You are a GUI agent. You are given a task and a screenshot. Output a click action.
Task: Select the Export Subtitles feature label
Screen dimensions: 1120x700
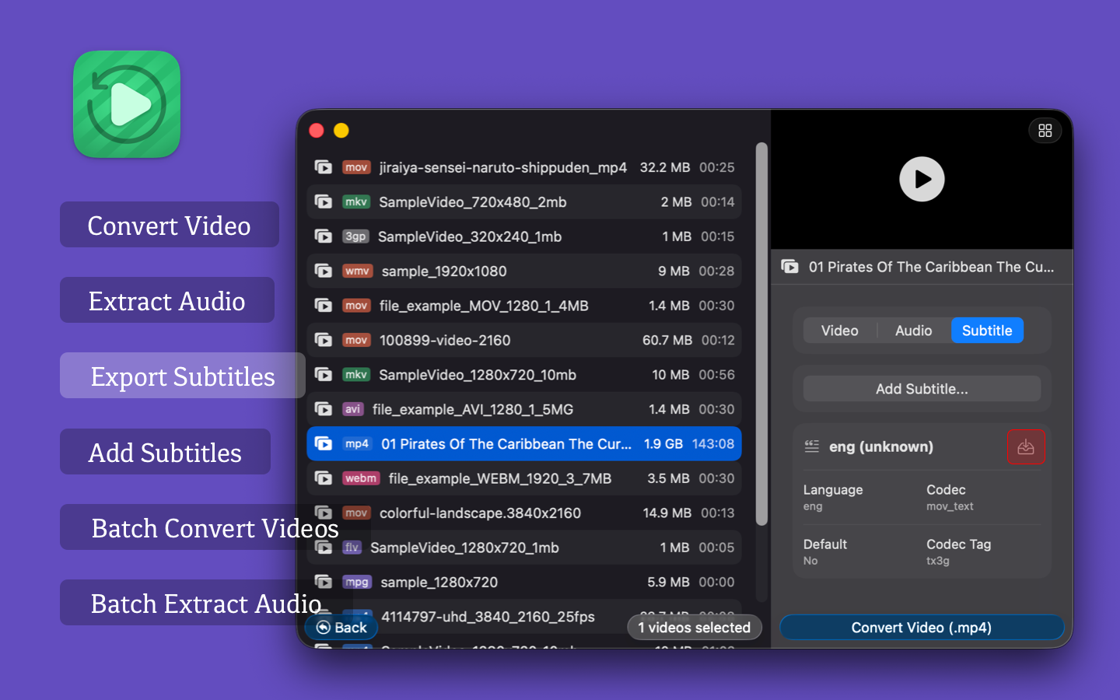pos(183,376)
